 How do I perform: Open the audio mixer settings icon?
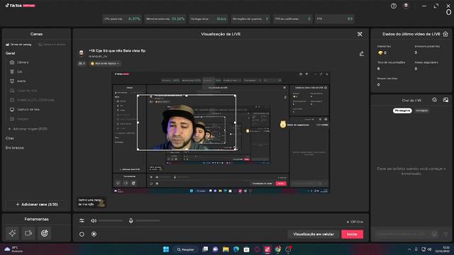coord(82,220)
